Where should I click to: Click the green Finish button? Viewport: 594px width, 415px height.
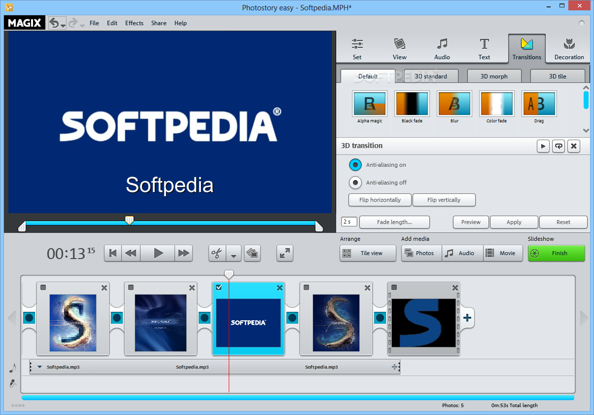(x=557, y=253)
